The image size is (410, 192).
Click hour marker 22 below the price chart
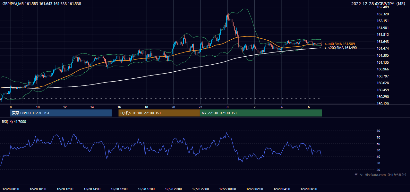click(200, 107)
